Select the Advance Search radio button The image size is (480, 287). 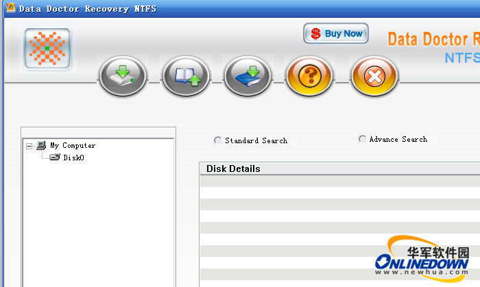(x=362, y=139)
